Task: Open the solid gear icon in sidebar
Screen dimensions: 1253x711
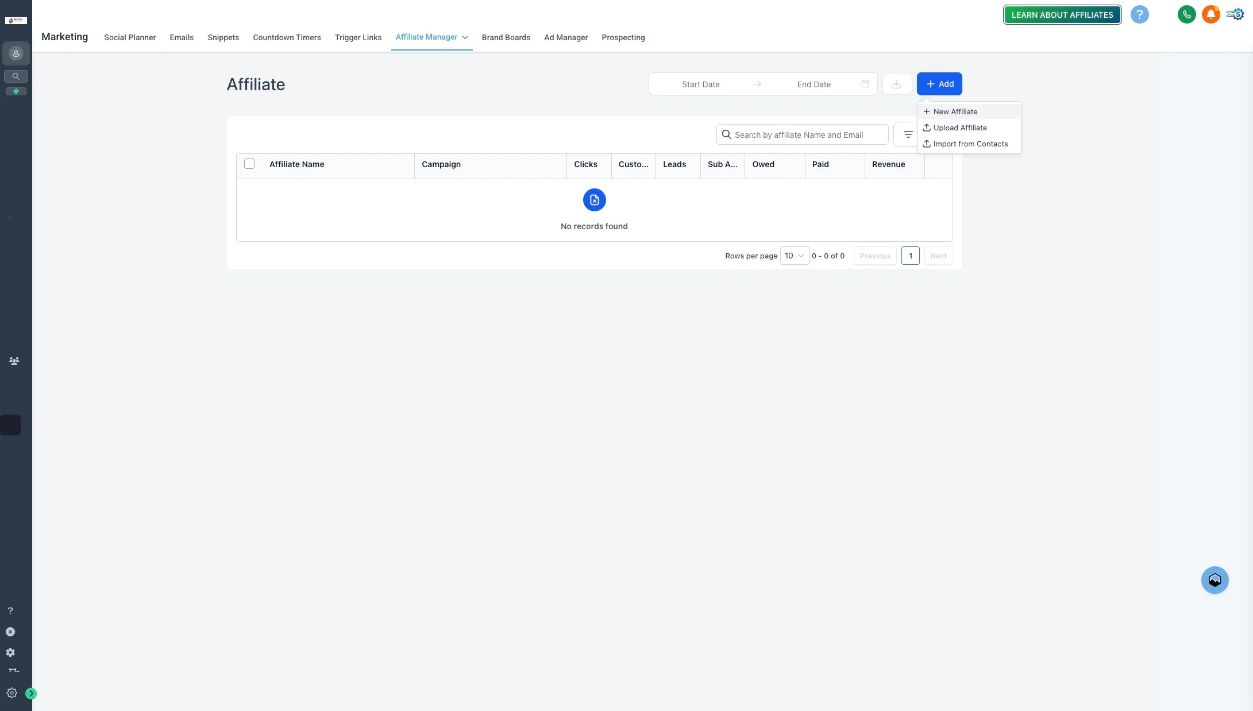Action: 10,652
